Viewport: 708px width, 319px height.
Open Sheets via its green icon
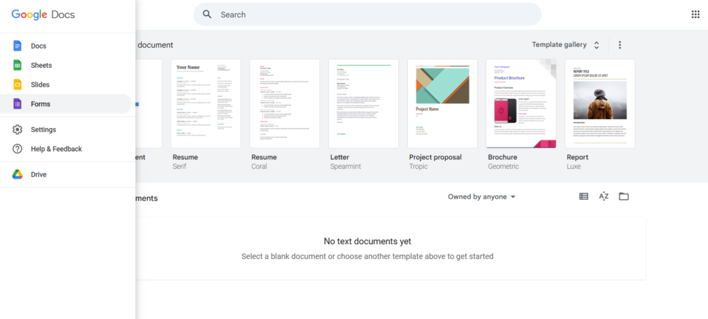(18, 65)
